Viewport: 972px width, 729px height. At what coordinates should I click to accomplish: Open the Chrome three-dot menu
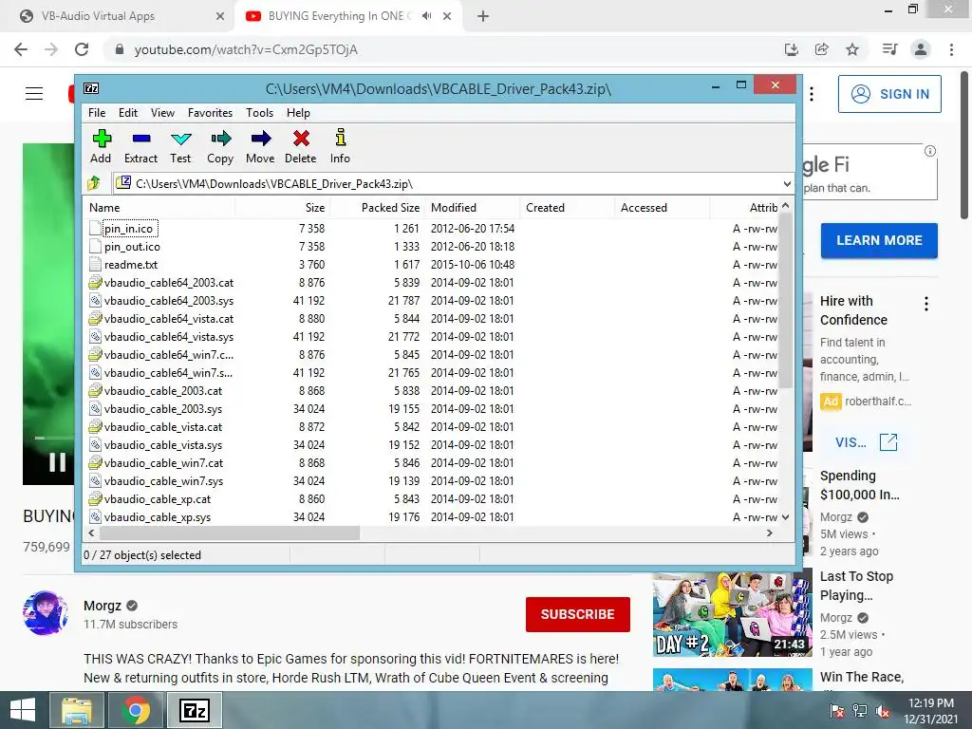[951, 49]
